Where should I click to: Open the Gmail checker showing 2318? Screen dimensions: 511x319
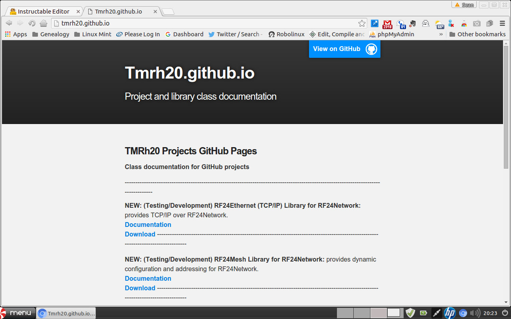tap(387, 24)
